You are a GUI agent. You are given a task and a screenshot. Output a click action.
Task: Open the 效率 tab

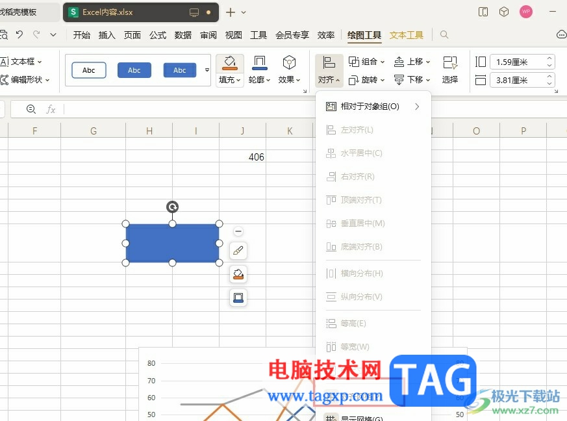(326, 35)
